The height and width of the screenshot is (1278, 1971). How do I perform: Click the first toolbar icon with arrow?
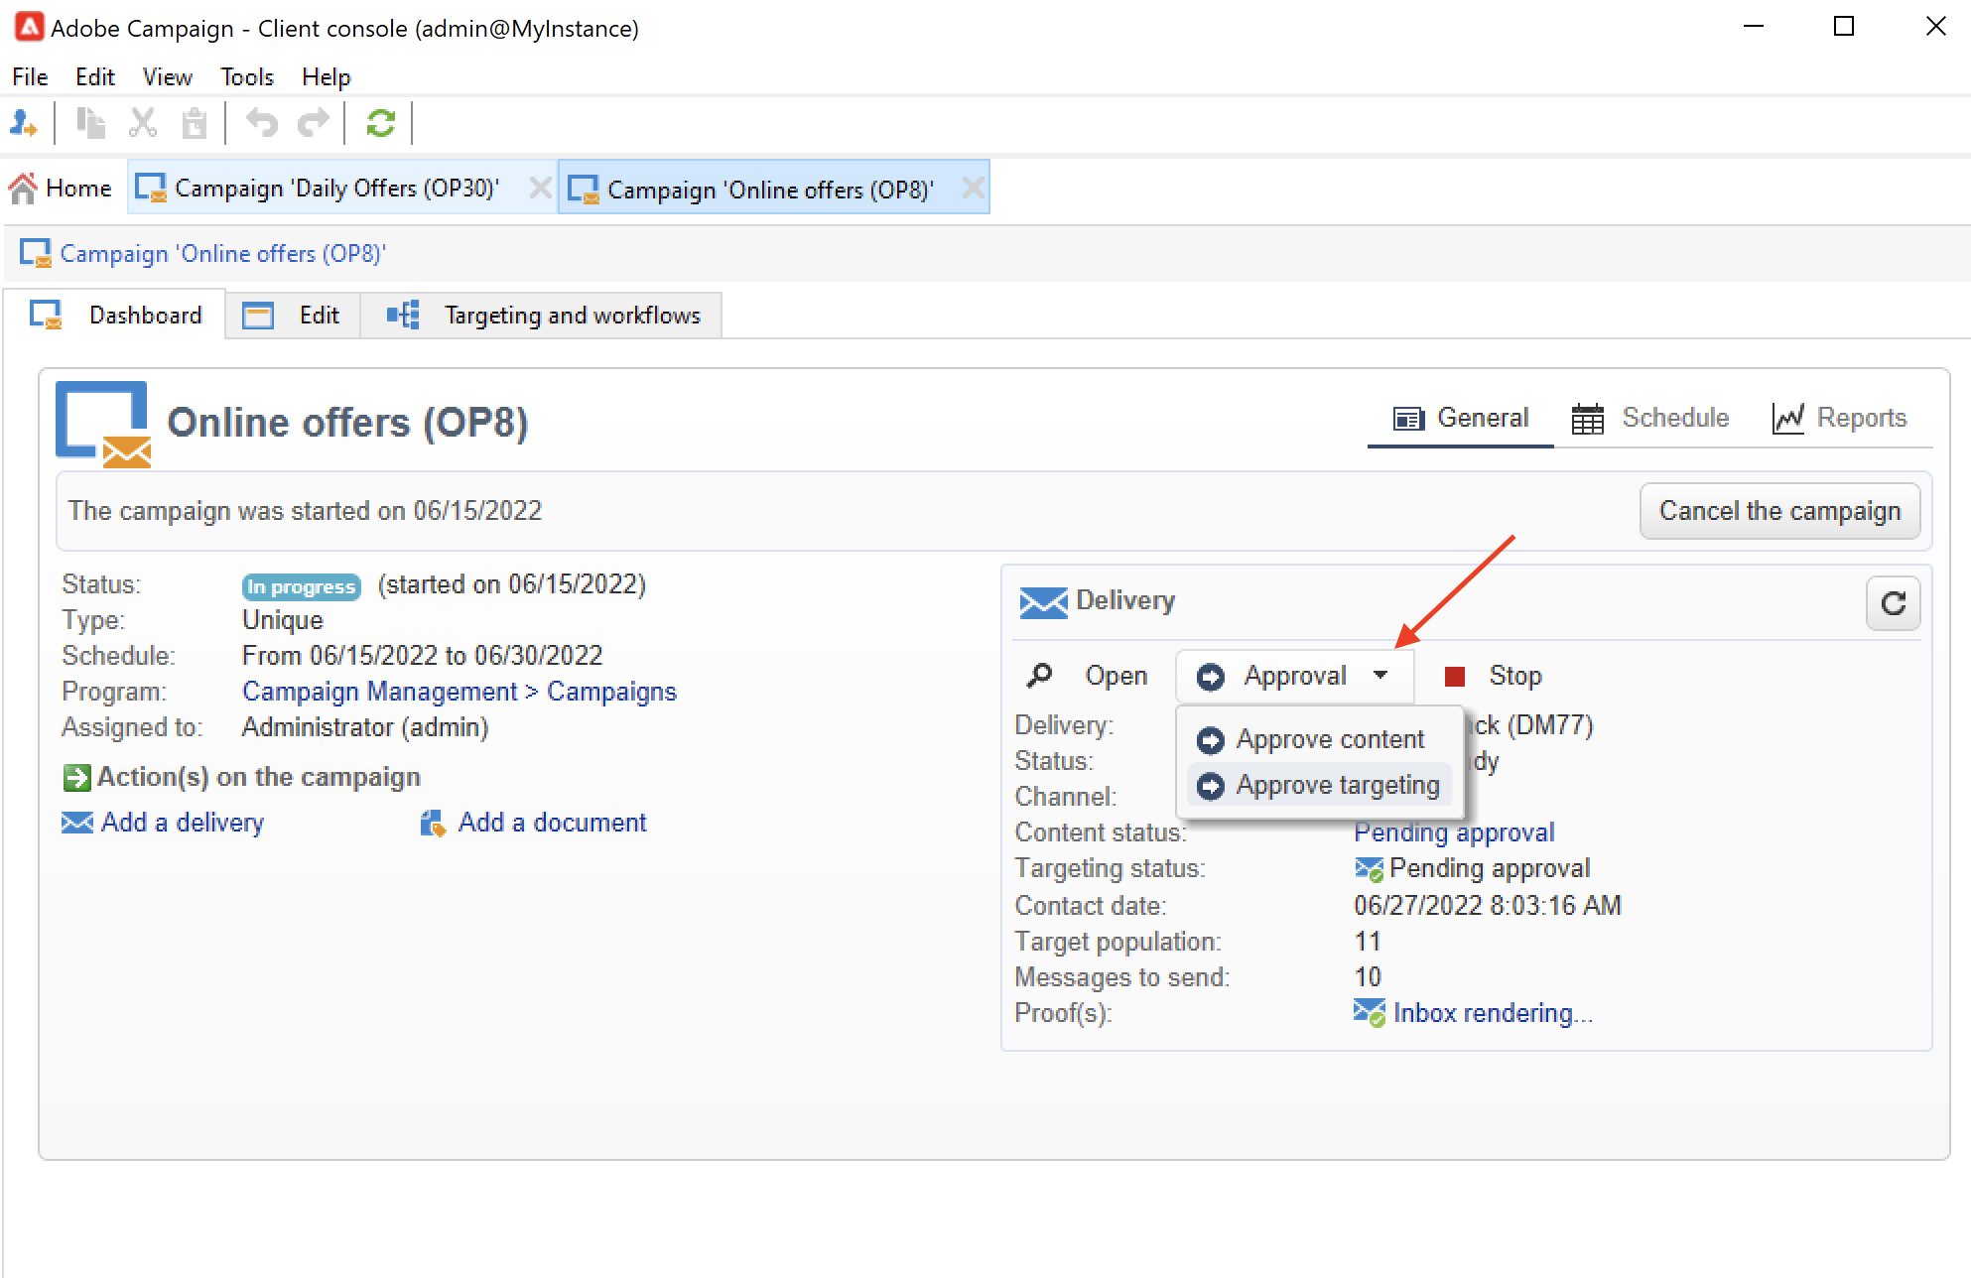click(24, 124)
